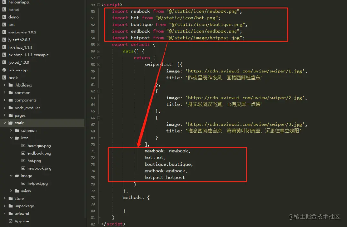Click import newbook statement line
Image resolution: width=347 pixels, height=227 pixels.
coord(177,11)
